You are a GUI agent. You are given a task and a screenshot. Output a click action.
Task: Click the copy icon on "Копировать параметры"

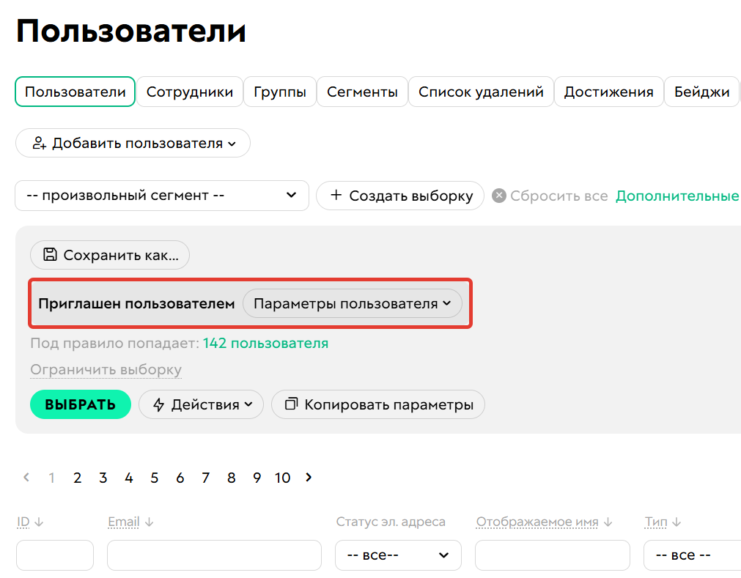tap(291, 404)
